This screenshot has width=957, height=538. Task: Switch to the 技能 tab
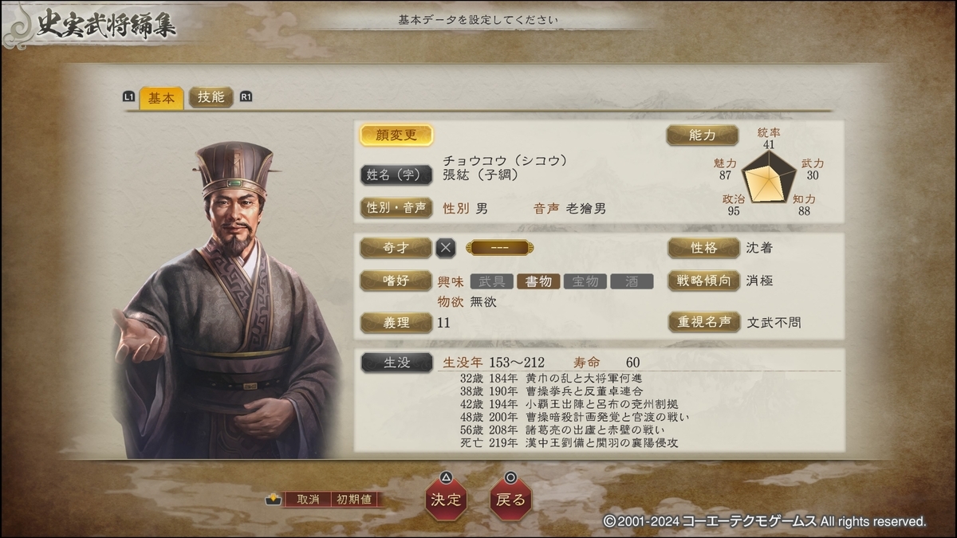tap(211, 97)
